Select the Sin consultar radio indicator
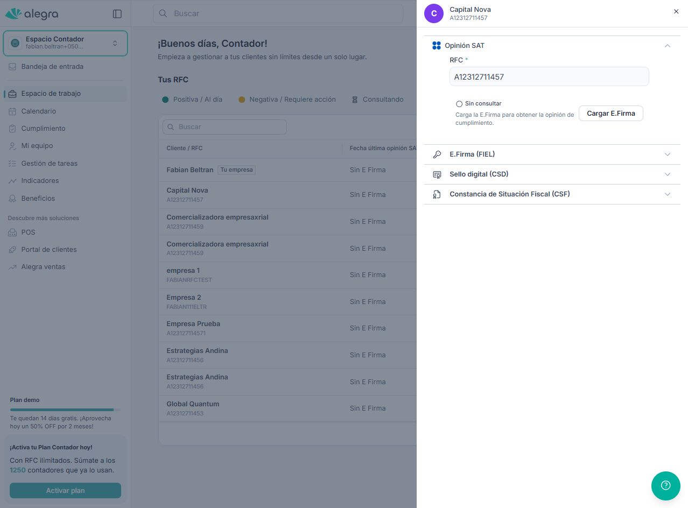This screenshot has height=508, width=688. click(459, 104)
